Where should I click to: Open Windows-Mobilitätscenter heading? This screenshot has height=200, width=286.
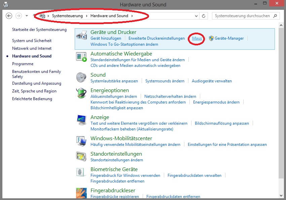pyautogui.click(x=121, y=138)
